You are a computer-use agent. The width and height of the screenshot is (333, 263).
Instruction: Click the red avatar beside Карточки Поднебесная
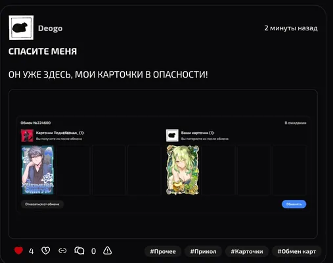[x=27, y=135]
